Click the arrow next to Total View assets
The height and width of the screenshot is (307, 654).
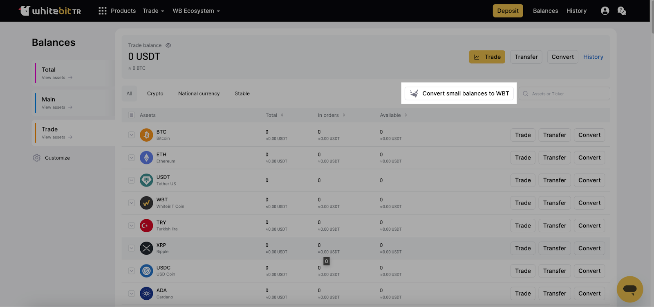tap(70, 78)
